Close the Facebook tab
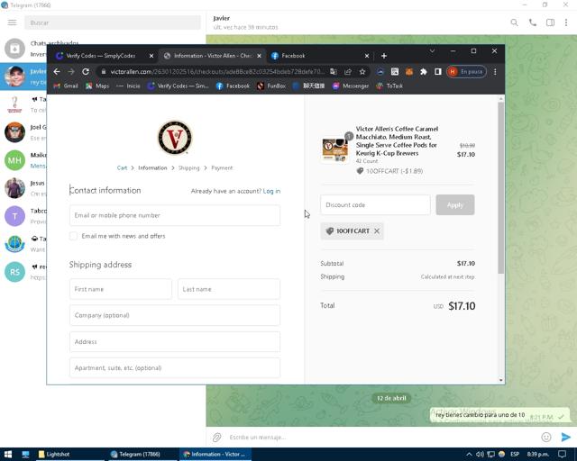Screen dimensions: 577x461 pos(367,56)
